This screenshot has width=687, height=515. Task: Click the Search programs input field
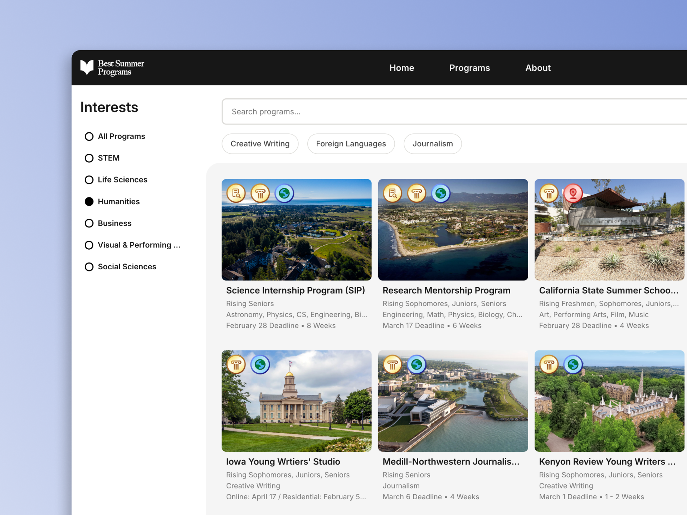[x=454, y=112]
